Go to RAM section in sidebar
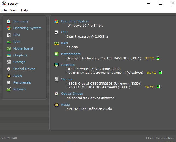 [x=17, y=42]
